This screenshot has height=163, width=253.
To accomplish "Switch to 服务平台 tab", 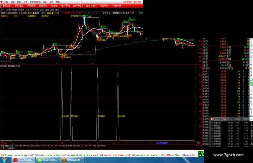I will (66, 6).
